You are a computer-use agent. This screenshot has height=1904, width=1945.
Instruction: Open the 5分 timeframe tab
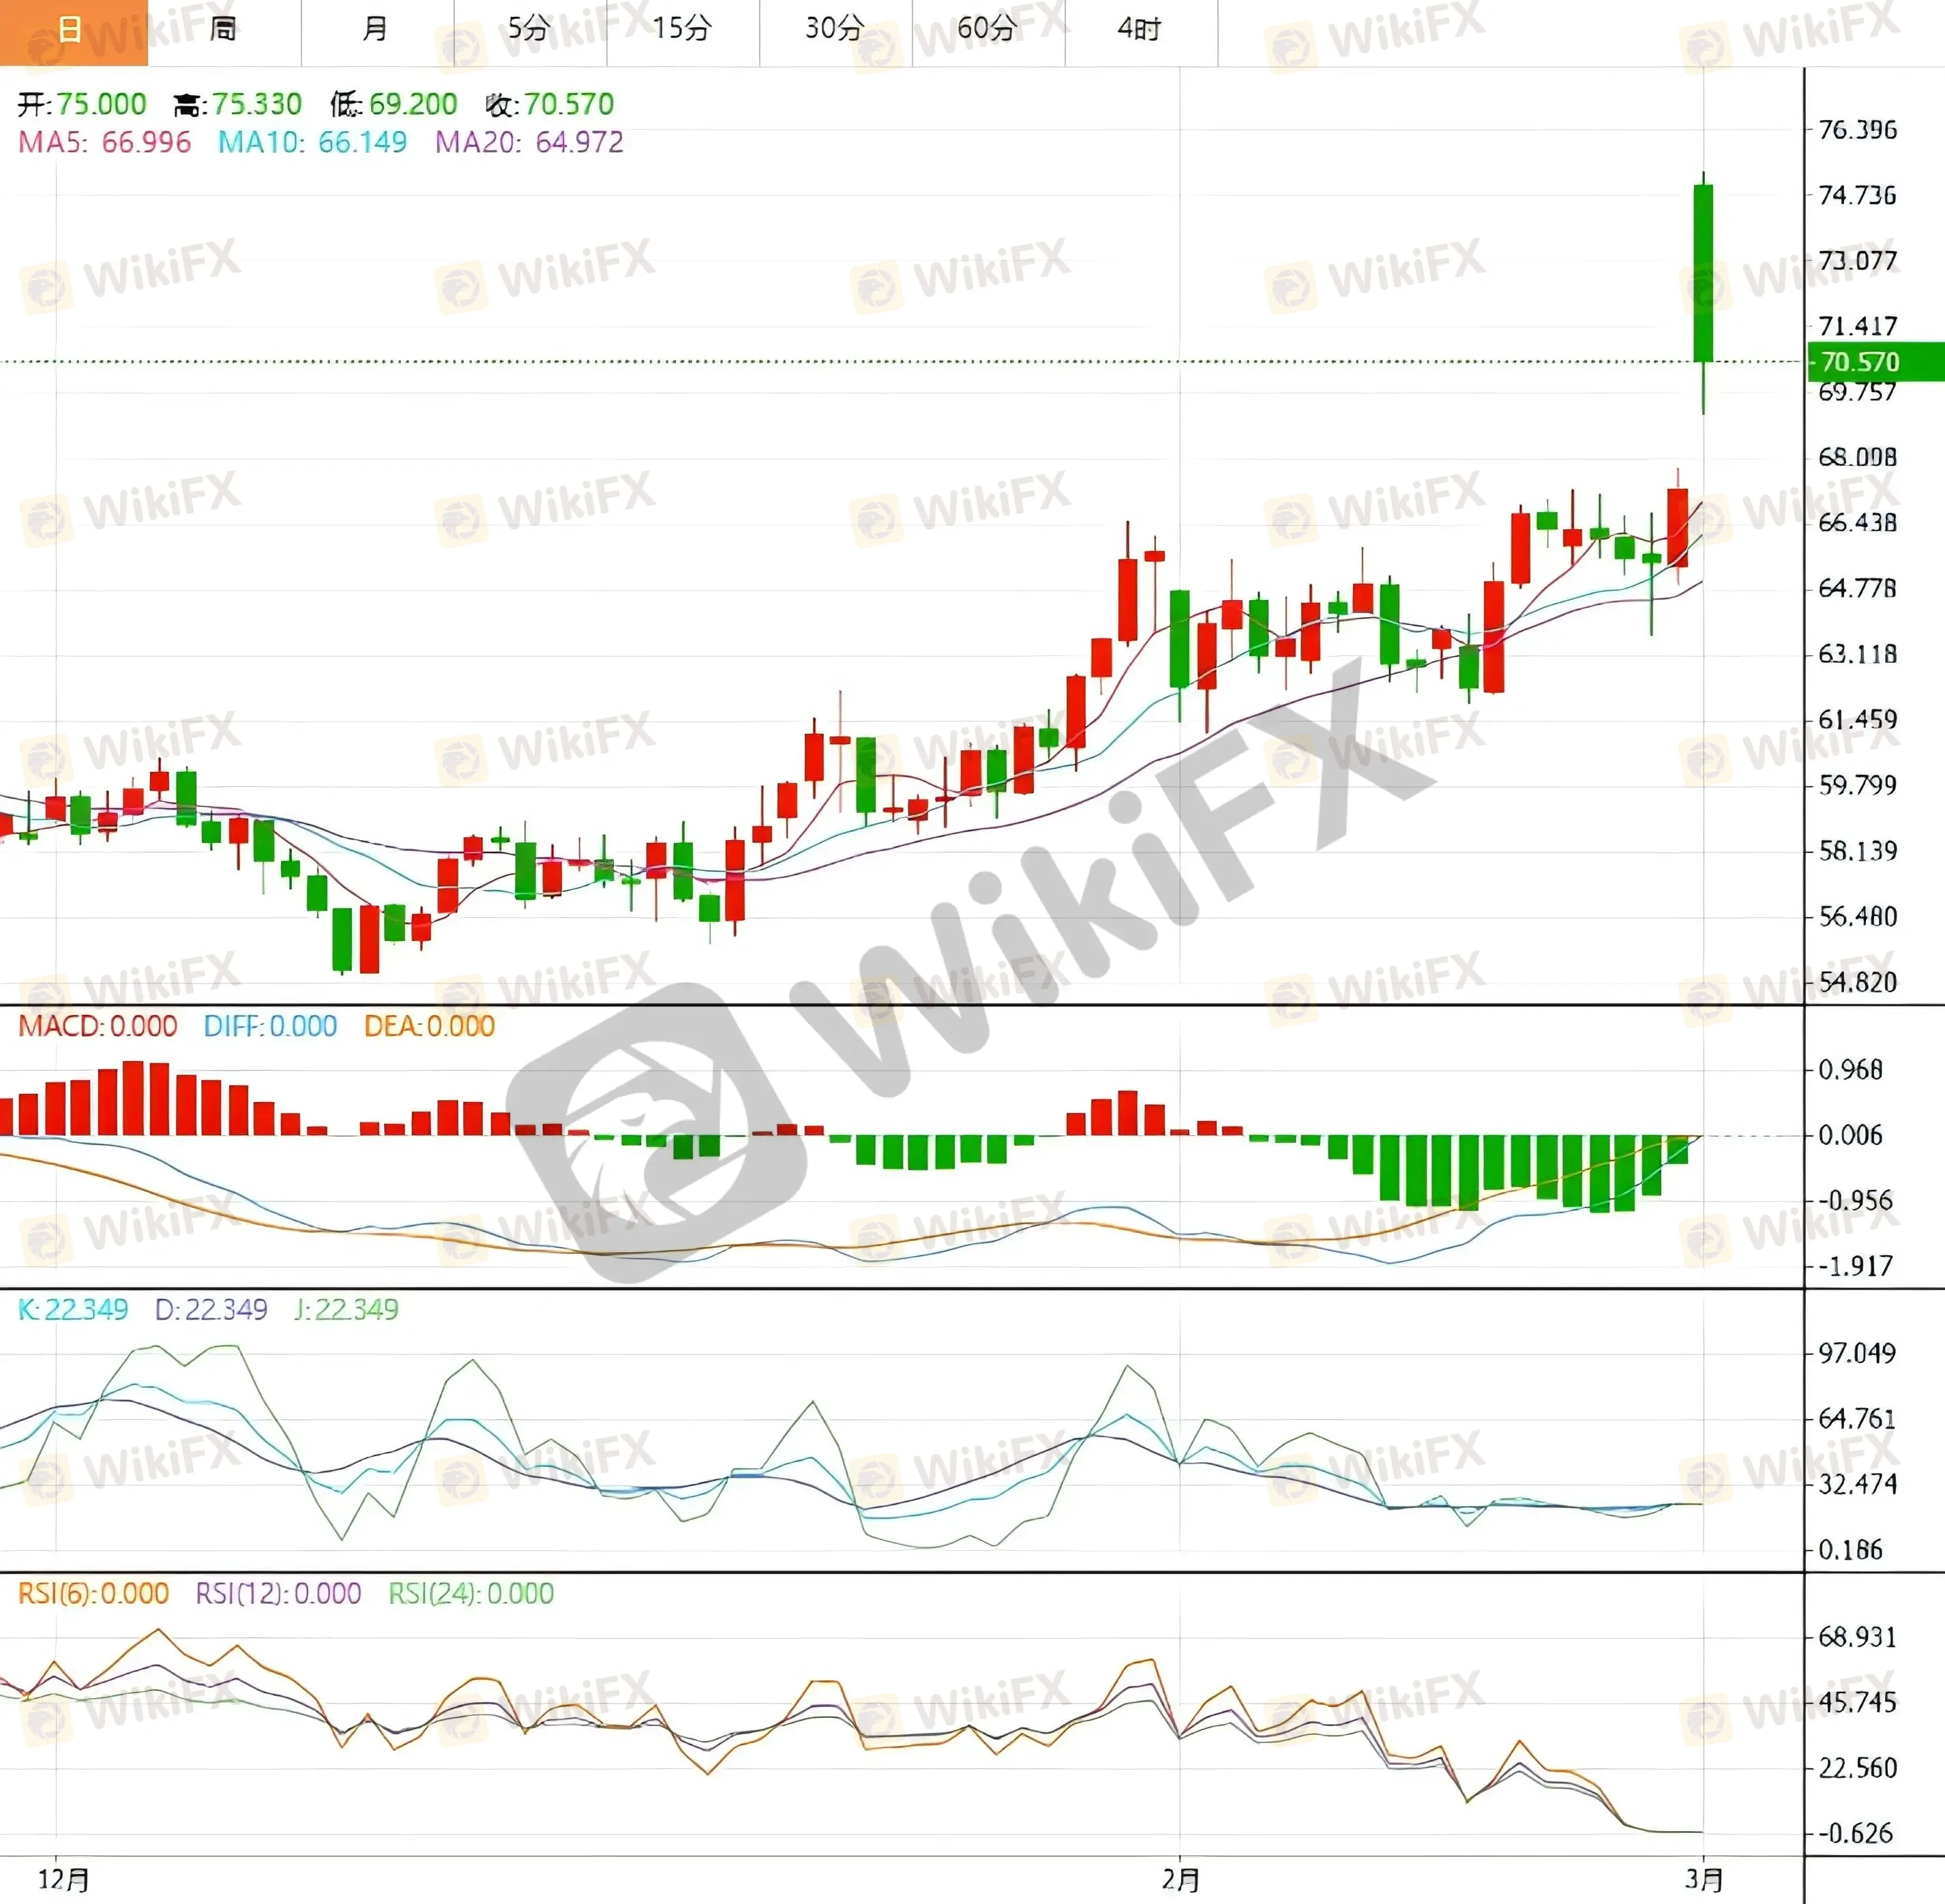(529, 30)
